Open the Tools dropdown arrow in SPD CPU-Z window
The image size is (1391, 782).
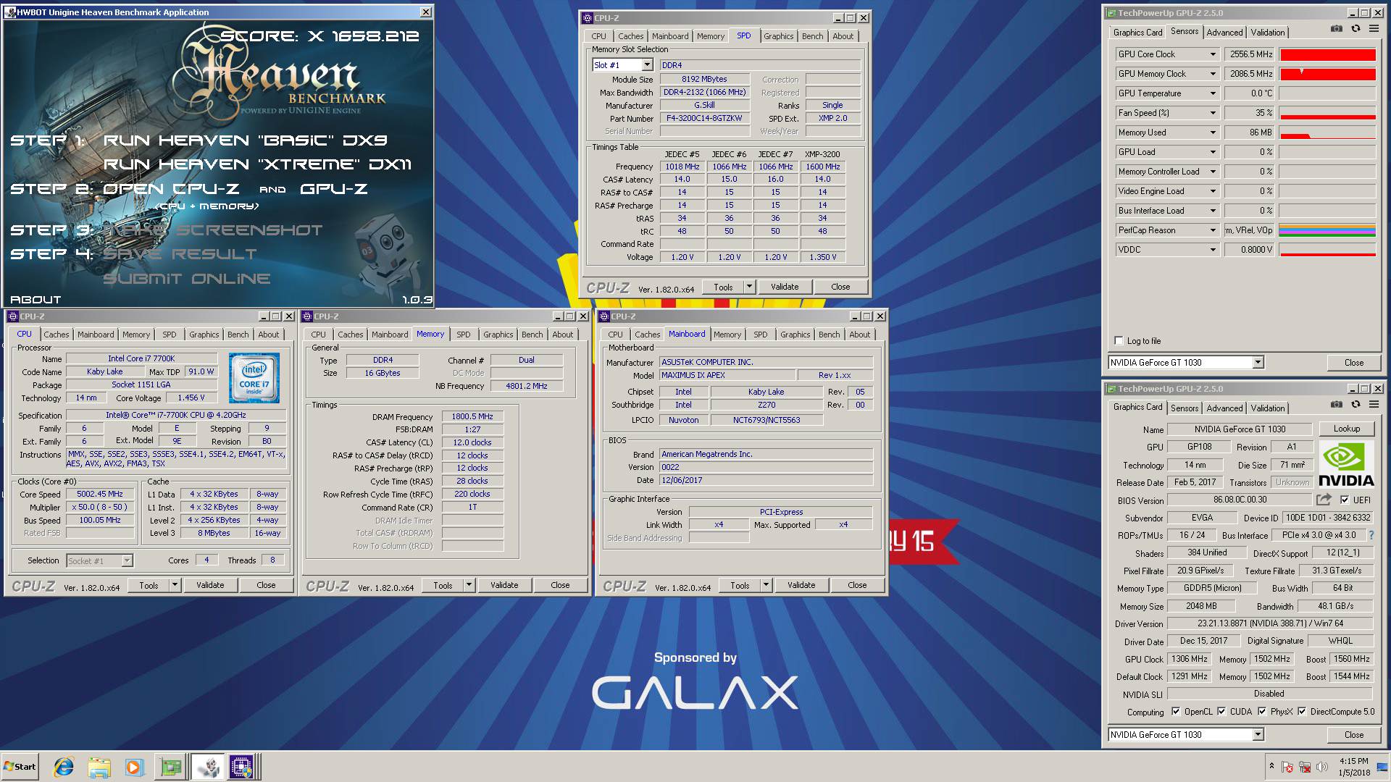click(750, 287)
